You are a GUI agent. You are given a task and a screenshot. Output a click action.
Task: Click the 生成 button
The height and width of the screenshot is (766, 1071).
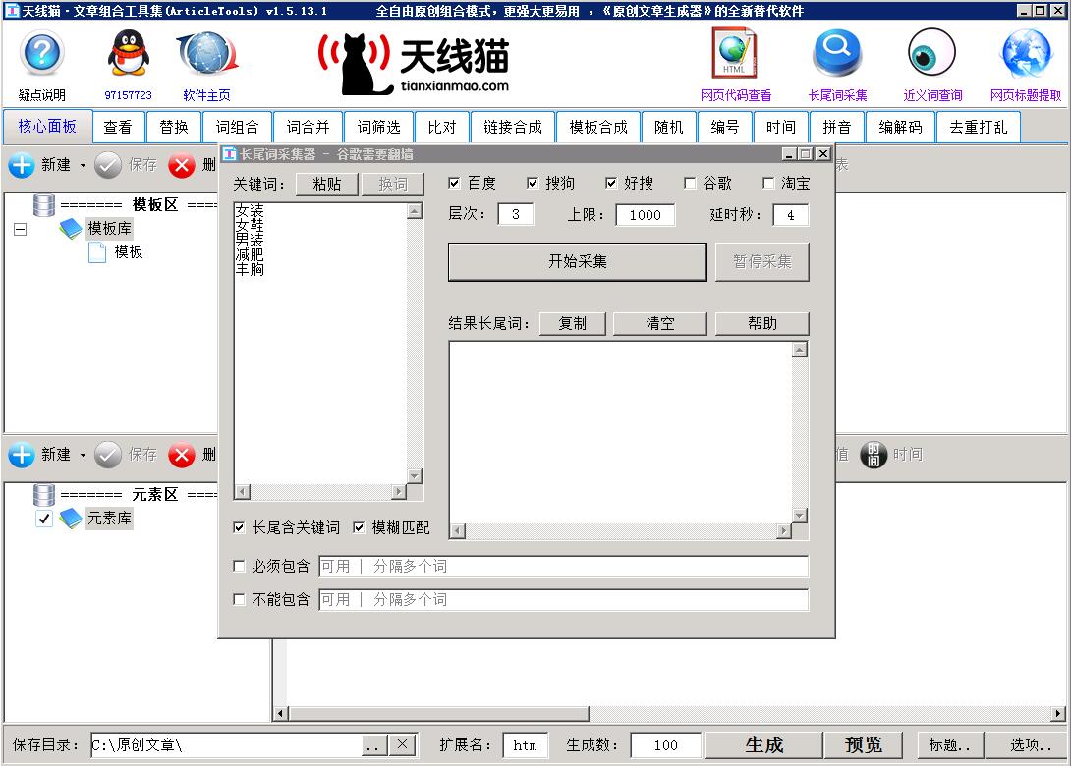[763, 744]
